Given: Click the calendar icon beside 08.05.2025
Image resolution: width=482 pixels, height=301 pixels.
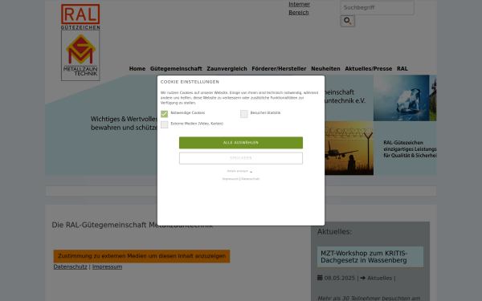Looking at the screenshot, I should [320, 278].
